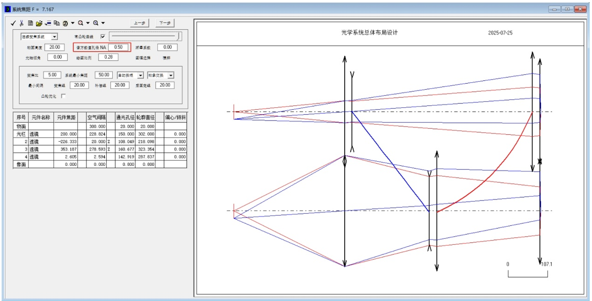Toggle the 有凸轮曲线 checkbox
The image size is (592, 301).
point(102,36)
